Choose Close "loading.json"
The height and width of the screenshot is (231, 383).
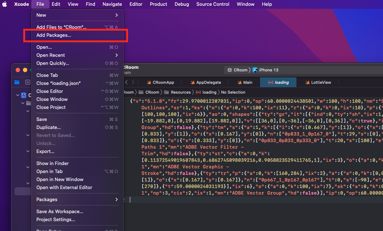[x=77, y=83]
